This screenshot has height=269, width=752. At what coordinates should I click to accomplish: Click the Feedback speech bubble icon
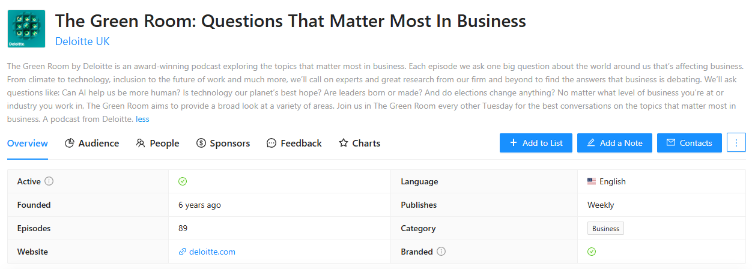point(271,143)
